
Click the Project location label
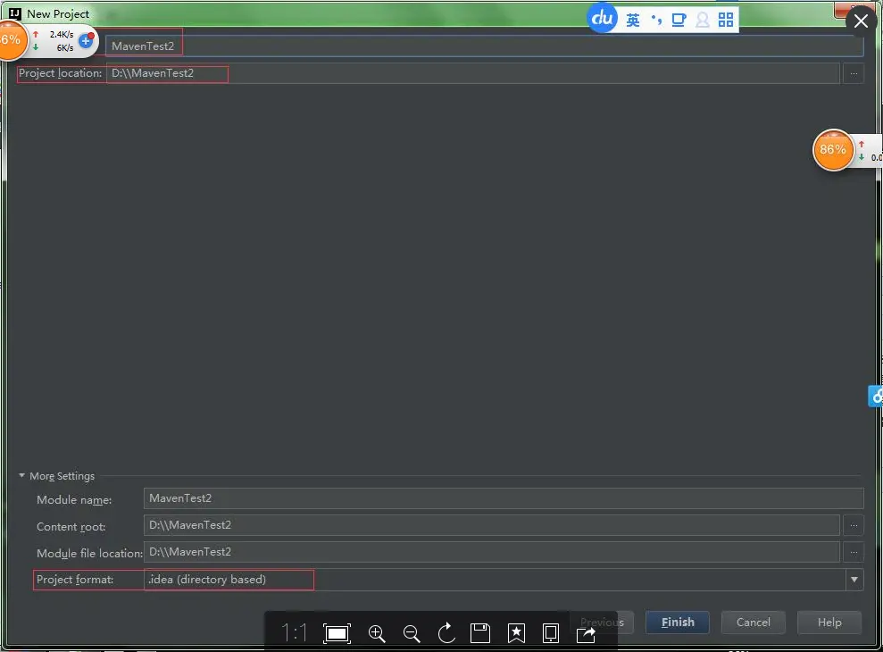(x=60, y=73)
